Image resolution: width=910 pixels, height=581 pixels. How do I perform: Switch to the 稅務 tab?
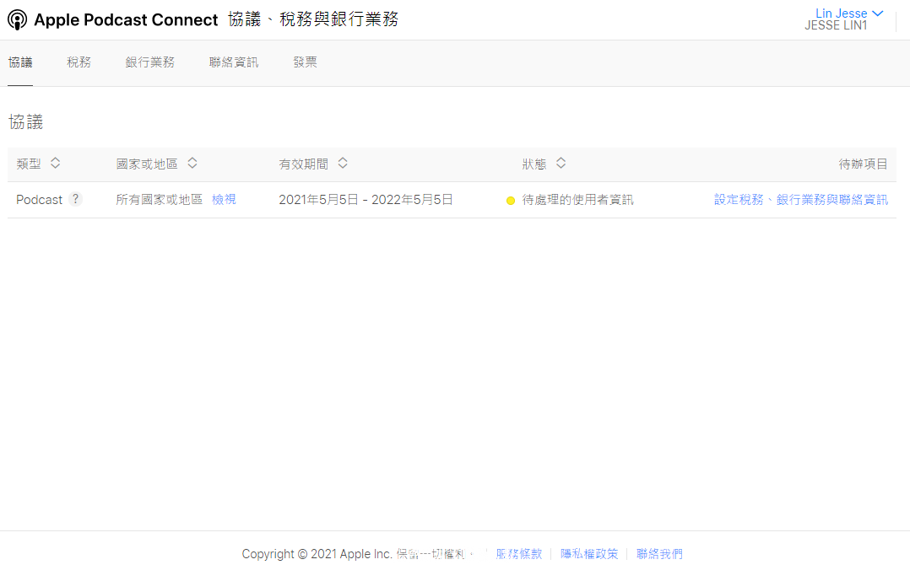79,62
